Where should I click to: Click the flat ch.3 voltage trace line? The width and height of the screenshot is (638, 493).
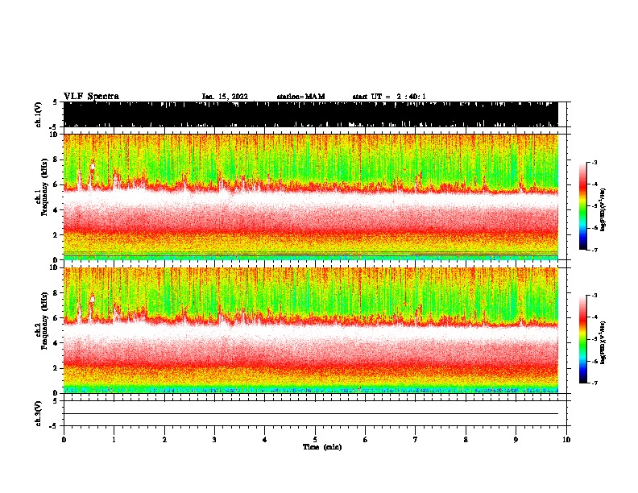click(x=311, y=414)
